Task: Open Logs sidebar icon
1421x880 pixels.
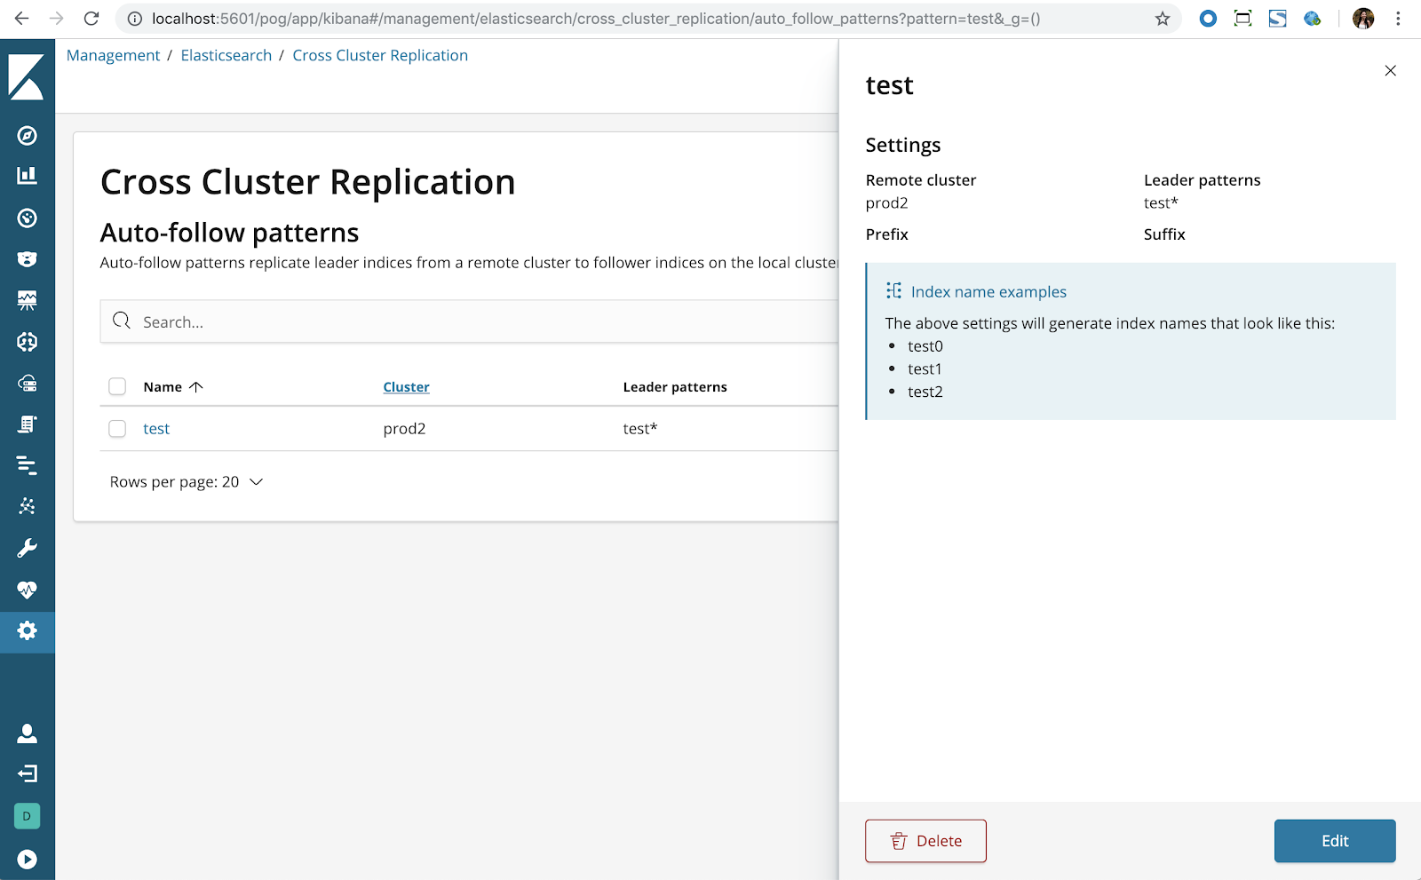Action: (x=28, y=424)
